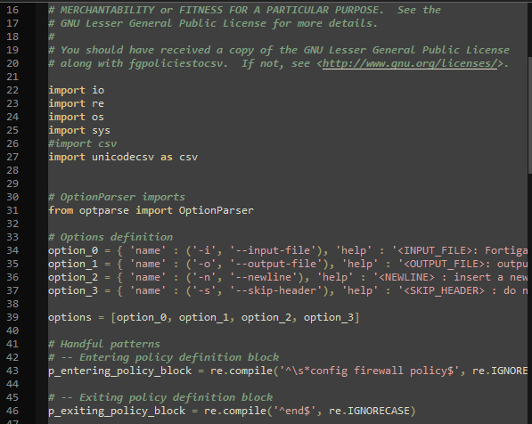Click the 'import re' line
Viewport: 532px width, 424px height.
tap(76, 103)
